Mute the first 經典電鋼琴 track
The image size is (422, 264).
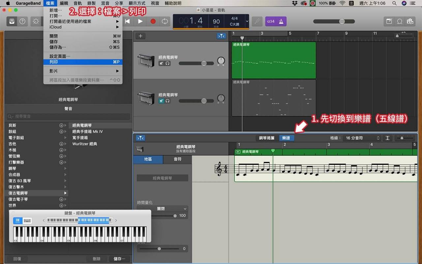click(x=162, y=63)
